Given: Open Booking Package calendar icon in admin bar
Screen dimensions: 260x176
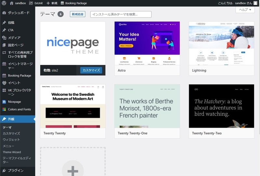Looking at the screenshot, I should 62,3.
